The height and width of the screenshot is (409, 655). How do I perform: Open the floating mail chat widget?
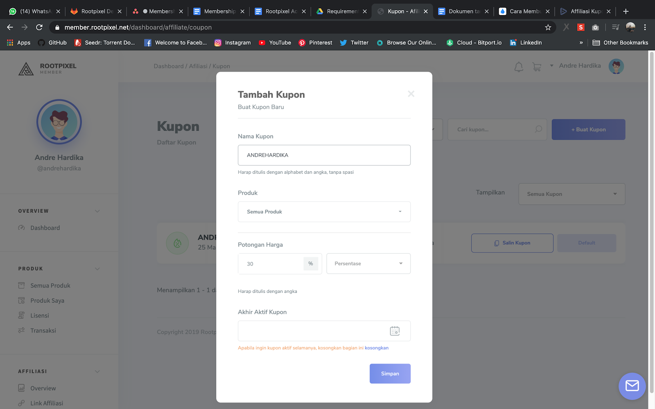[x=632, y=386]
